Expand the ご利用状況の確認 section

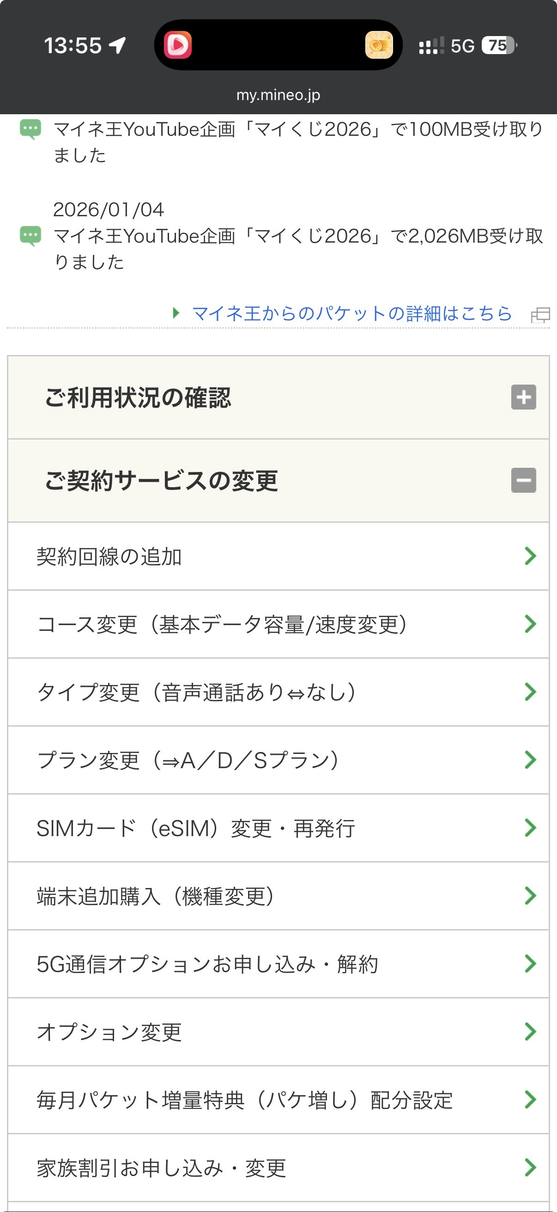(x=138, y=398)
